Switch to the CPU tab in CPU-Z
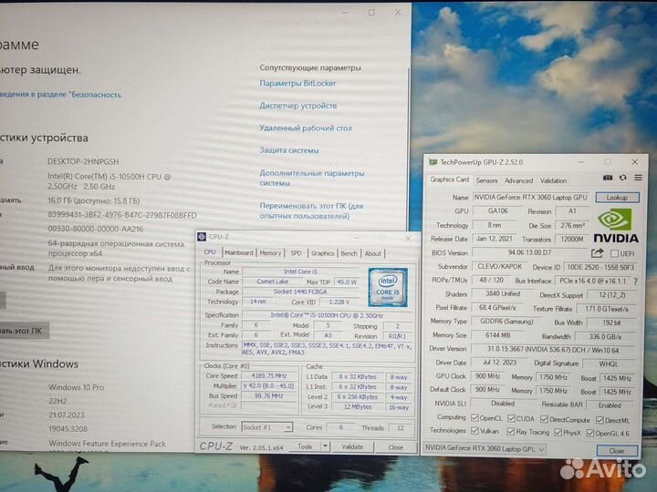Screen dimensions: 657x492 (x=210, y=252)
